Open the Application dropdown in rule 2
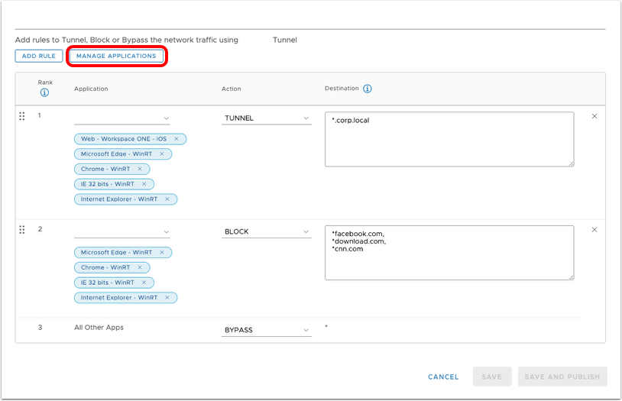Image resolution: width=622 pixels, height=401 pixels. point(122,231)
